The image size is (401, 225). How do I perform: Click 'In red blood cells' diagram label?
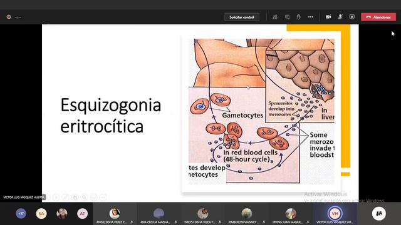(251, 152)
